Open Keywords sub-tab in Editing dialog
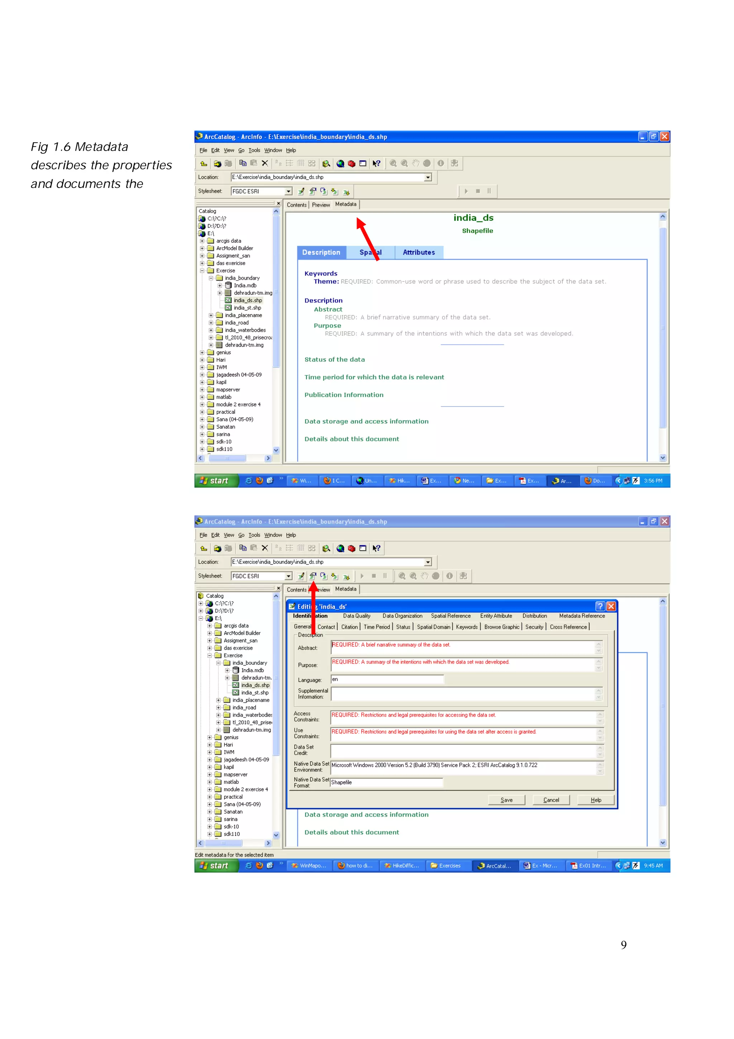Screen dimensions: 734x1039 coord(467,627)
